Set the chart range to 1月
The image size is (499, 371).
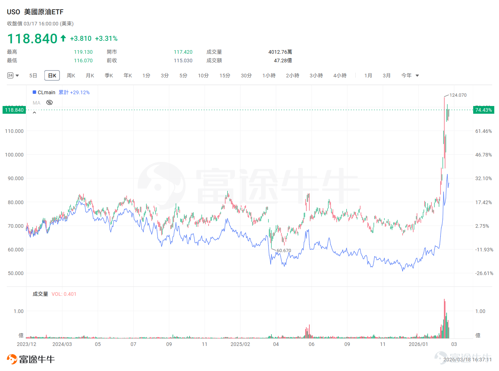pyautogui.click(x=368, y=76)
